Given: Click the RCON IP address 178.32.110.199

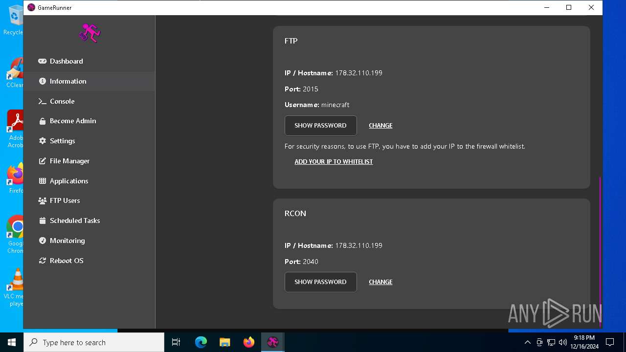Looking at the screenshot, I should [x=358, y=245].
